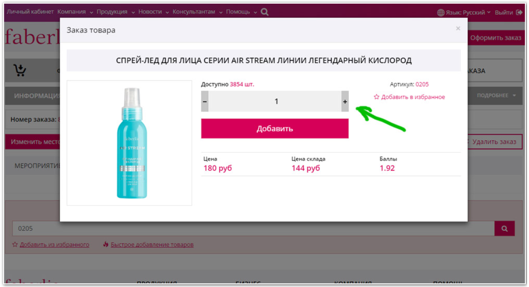Click the Добавить button
This screenshot has height=287, width=529.
tap(274, 128)
